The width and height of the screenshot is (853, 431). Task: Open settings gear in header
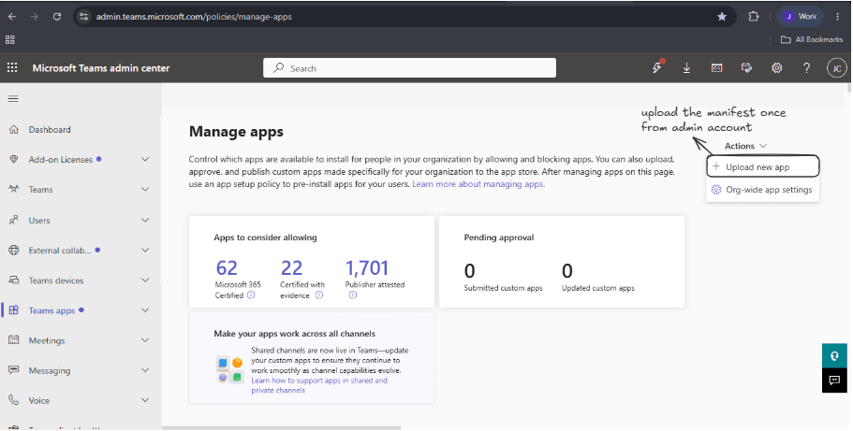777,68
